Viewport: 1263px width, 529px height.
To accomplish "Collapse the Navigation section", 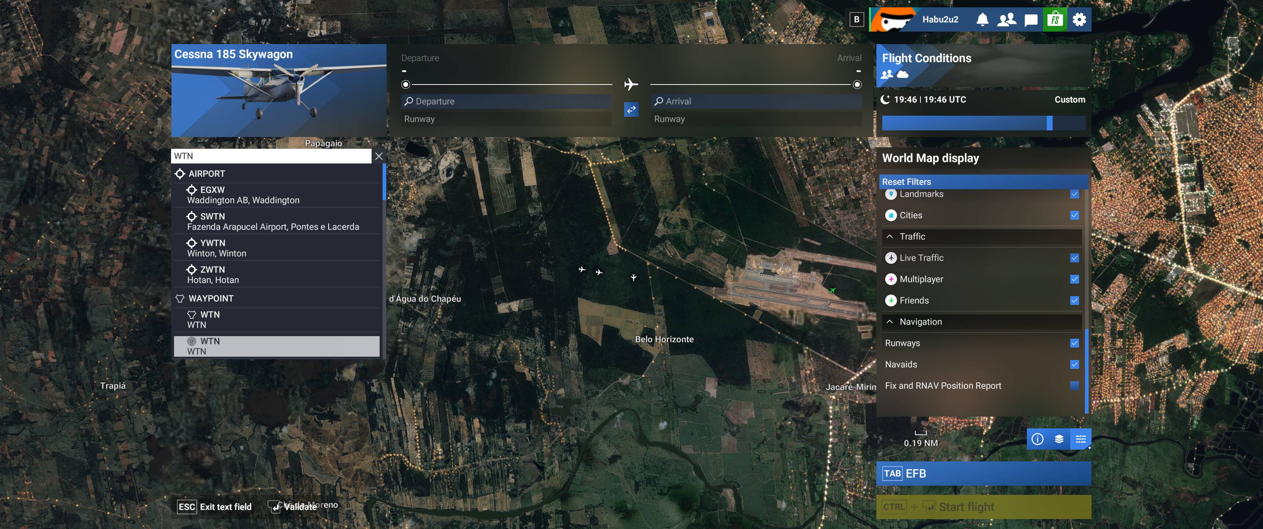I will (x=981, y=322).
